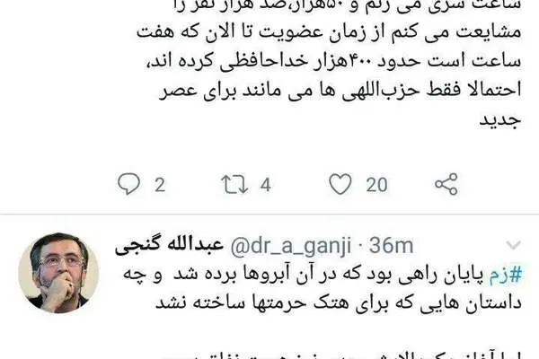Click the reply speech bubble icon
The image size is (539, 359).
[x=128, y=184]
